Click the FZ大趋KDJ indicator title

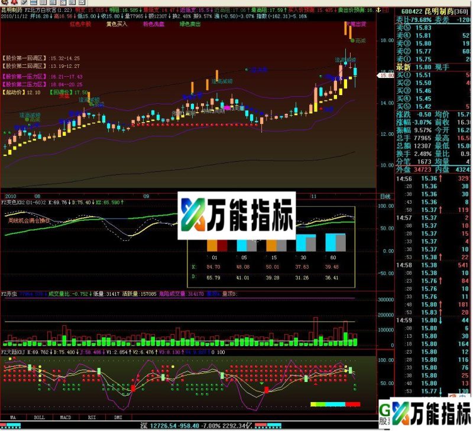(13, 352)
